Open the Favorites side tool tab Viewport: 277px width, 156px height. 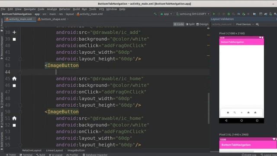point(2,120)
